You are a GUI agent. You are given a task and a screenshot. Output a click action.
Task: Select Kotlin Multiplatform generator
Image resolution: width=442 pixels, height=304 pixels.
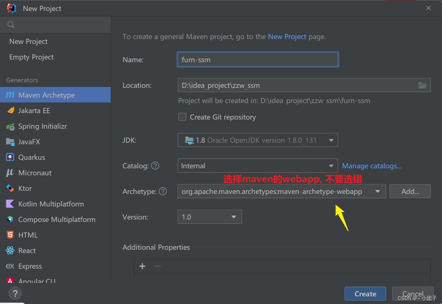55,204
